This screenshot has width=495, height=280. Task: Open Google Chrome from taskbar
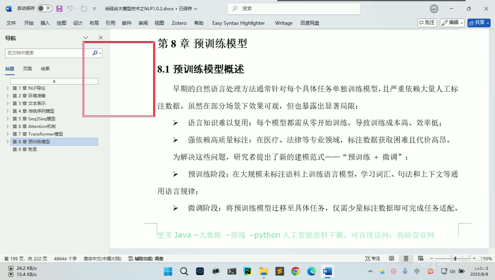tap(295, 271)
